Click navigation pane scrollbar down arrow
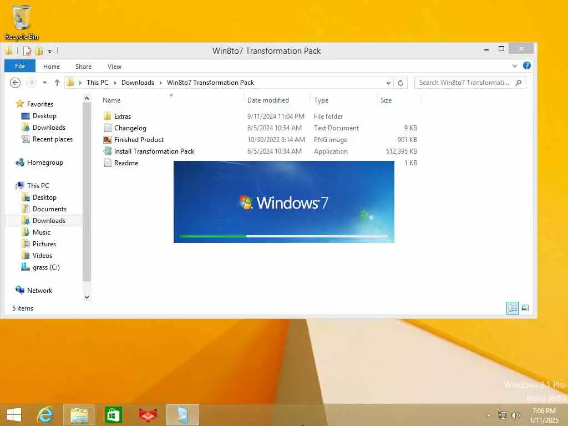The image size is (568, 426). tap(87, 297)
